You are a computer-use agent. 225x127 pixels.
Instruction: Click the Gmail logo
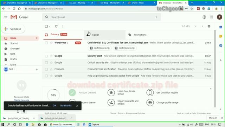19,17
